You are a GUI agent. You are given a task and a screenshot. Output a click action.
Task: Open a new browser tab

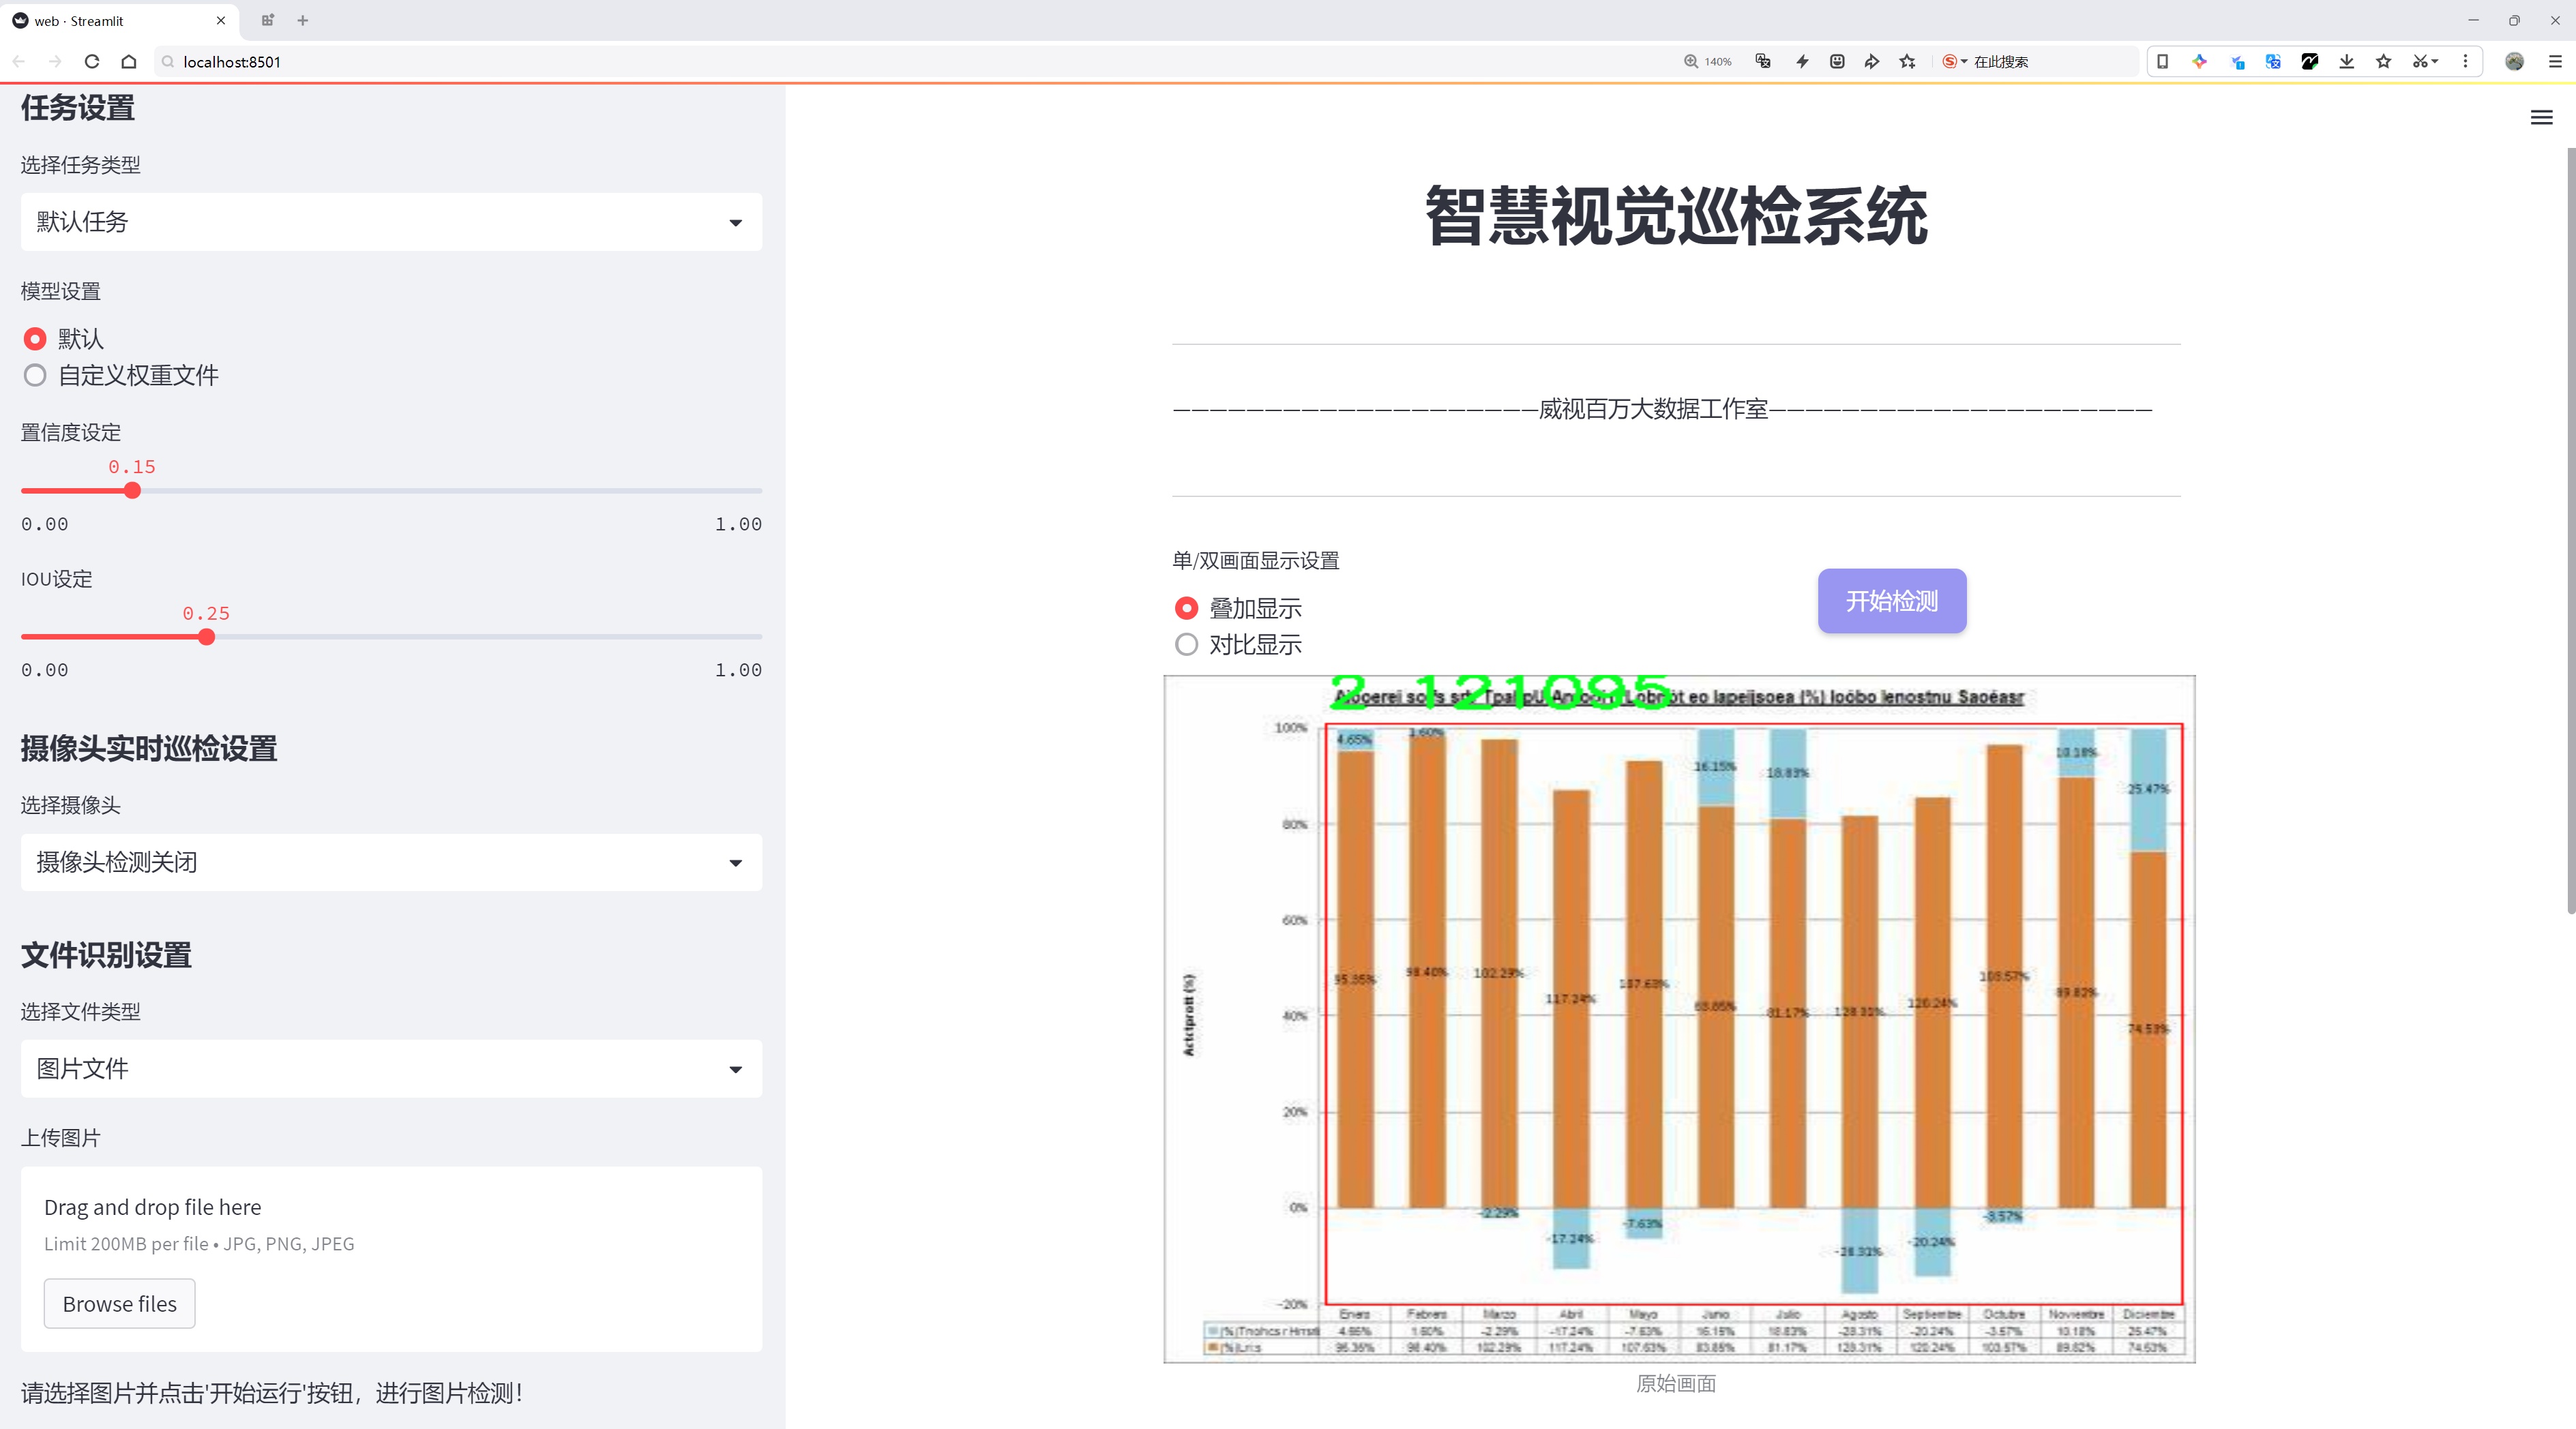point(303,20)
